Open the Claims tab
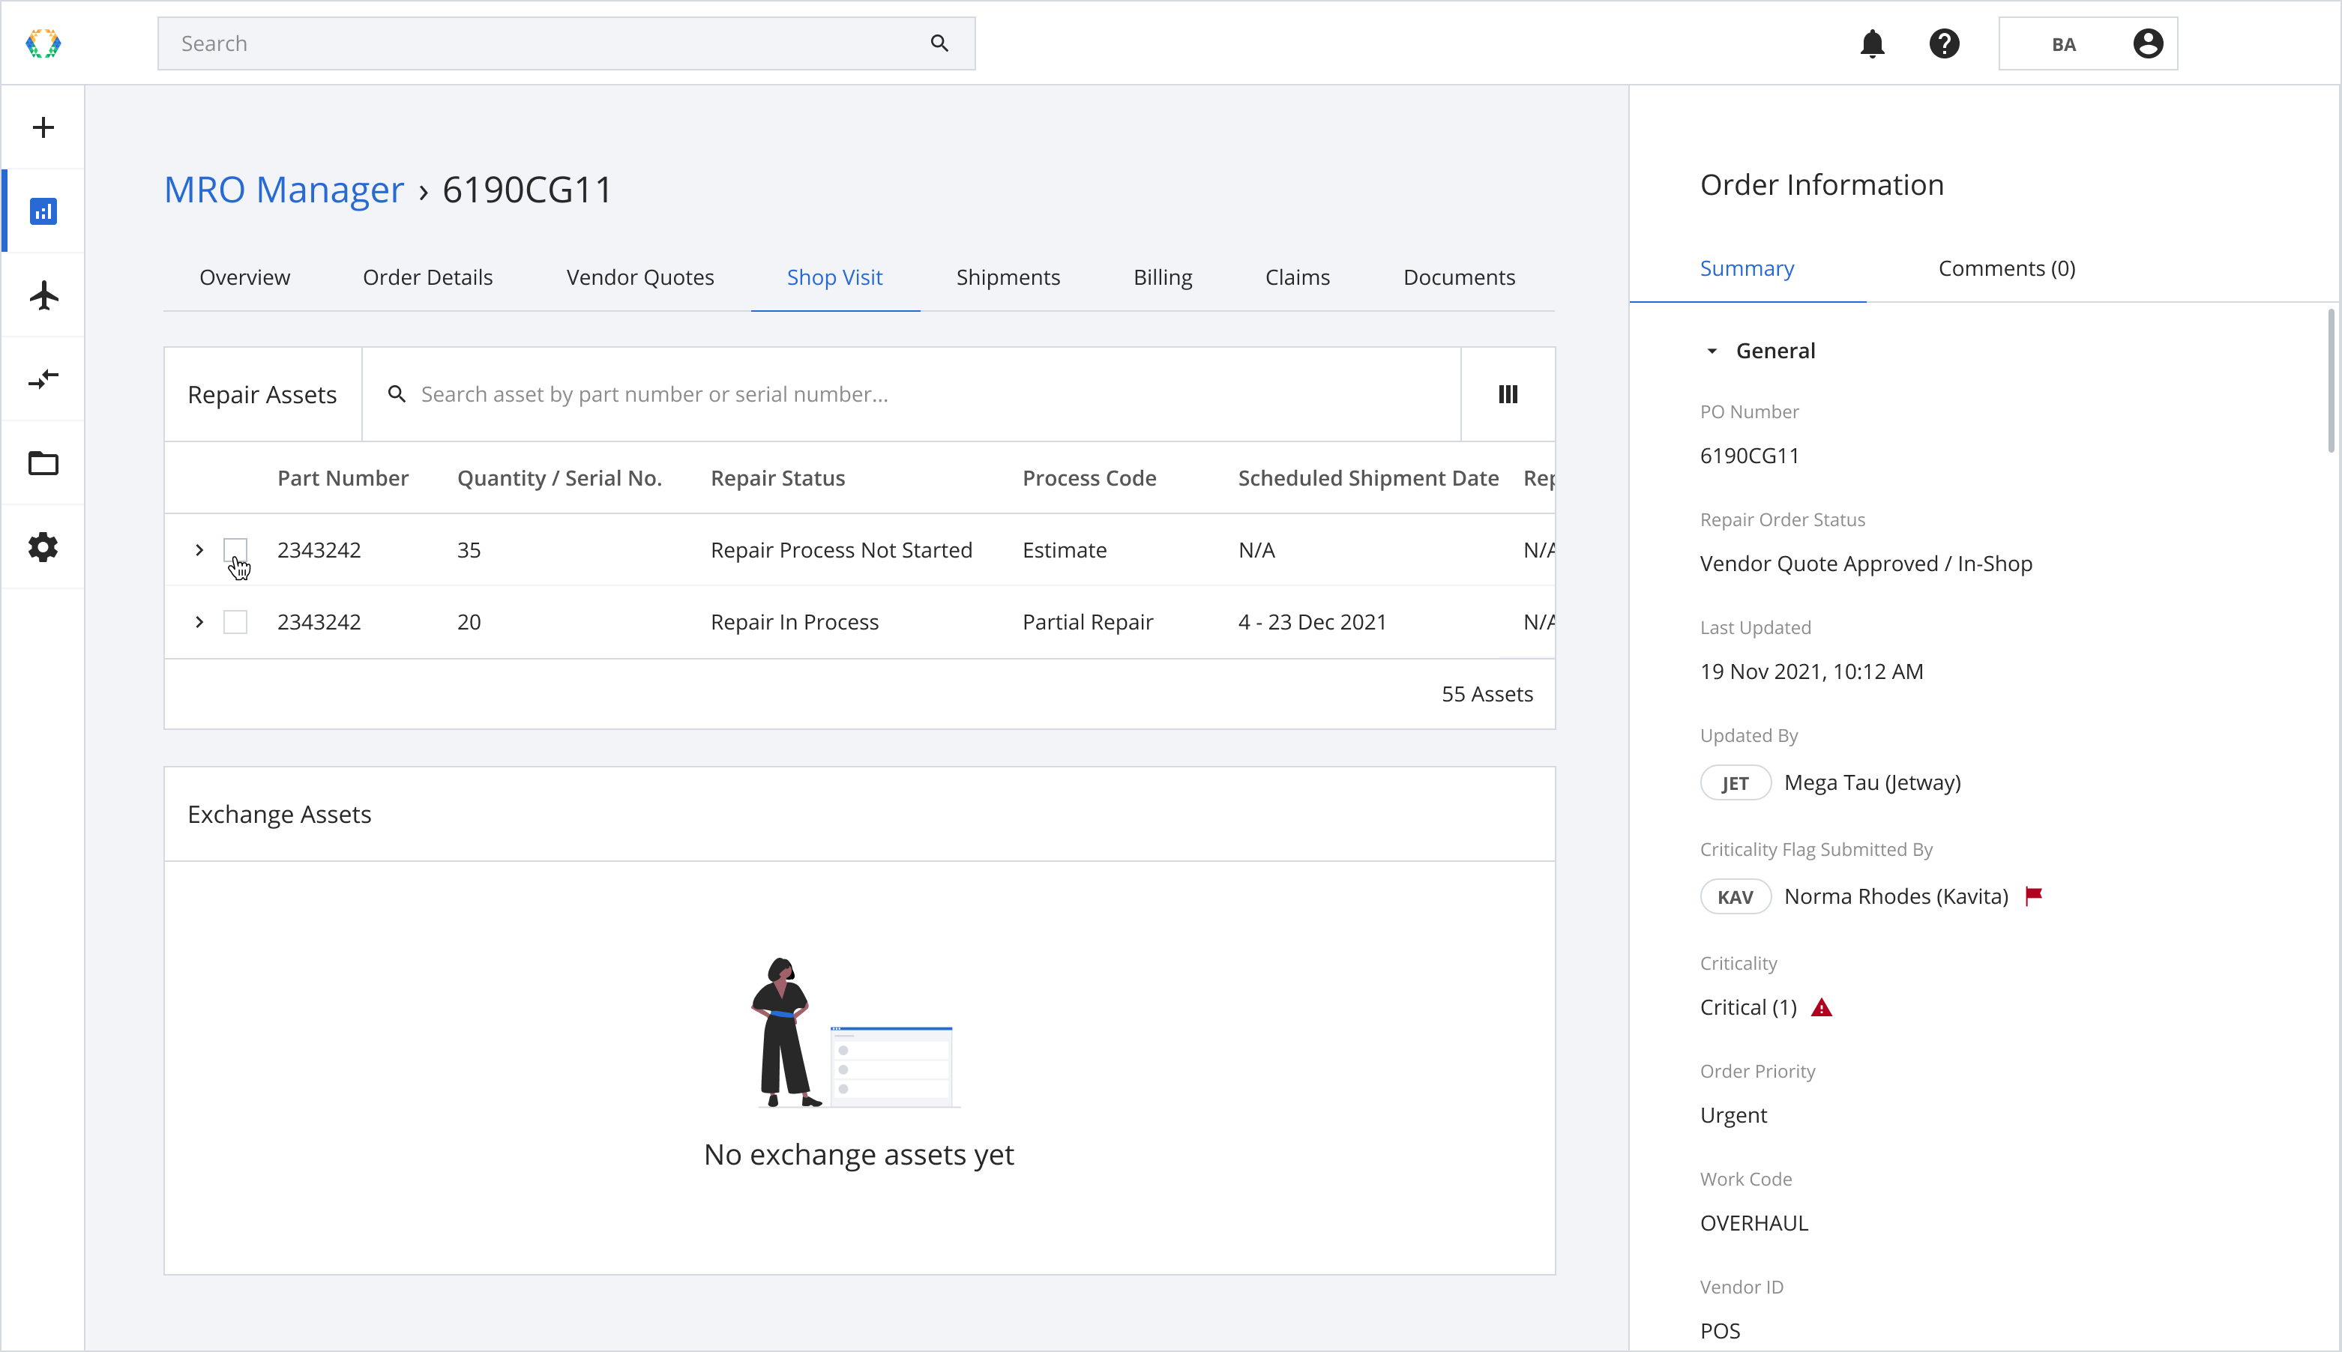Screen dimensions: 2342x1352 tap(1296, 277)
